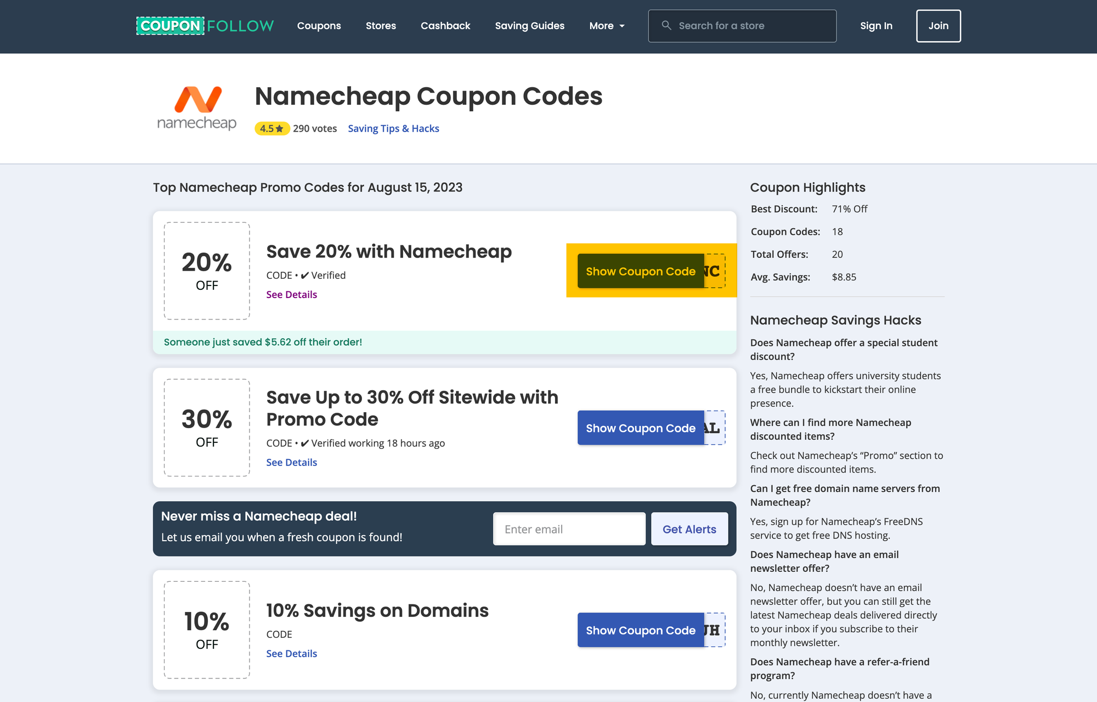Open Saving Tips & Hacks link
Viewport: 1097px width, 702px height.
pyautogui.click(x=393, y=128)
